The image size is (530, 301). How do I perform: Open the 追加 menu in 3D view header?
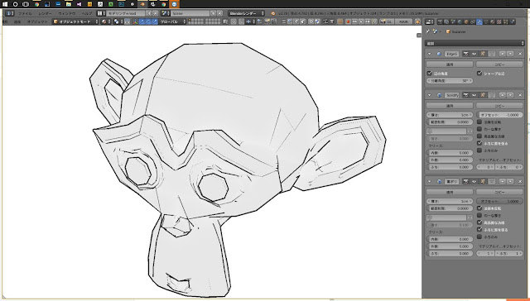click(17, 21)
